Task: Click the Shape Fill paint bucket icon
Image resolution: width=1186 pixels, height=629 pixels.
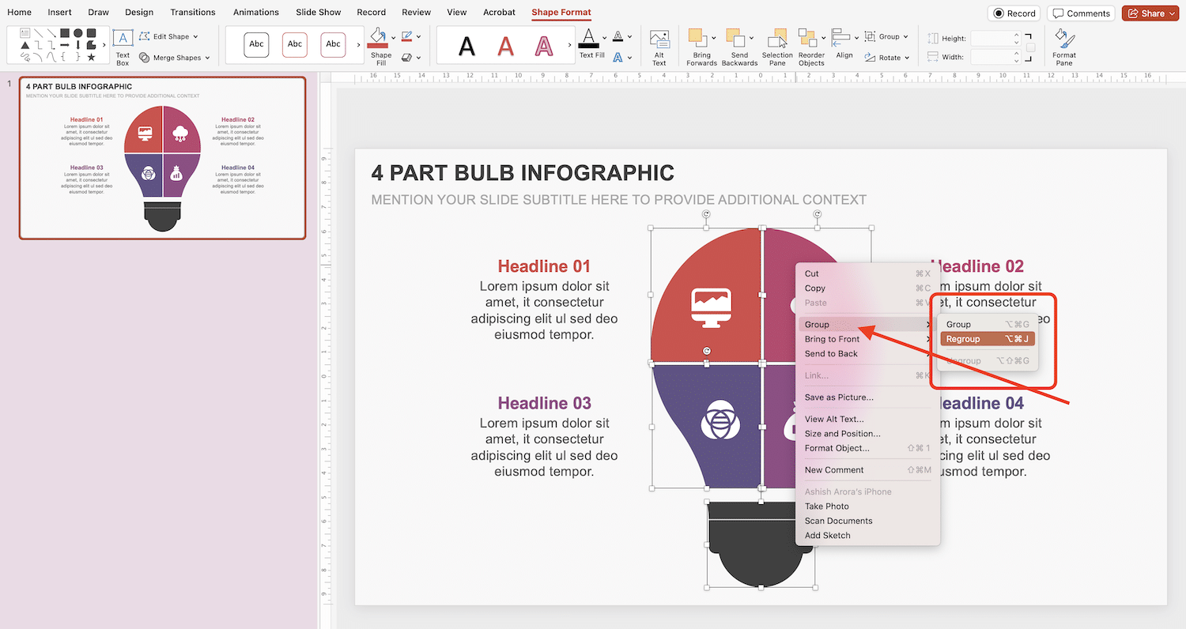Action: pos(379,38)
